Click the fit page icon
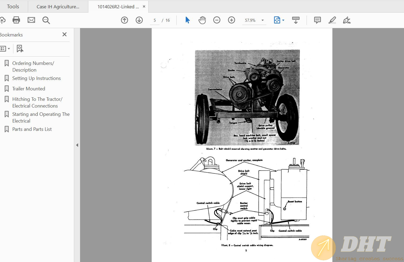Image resolution: width=404 pixels, height=262 pixels. click(x=277, y=20)
